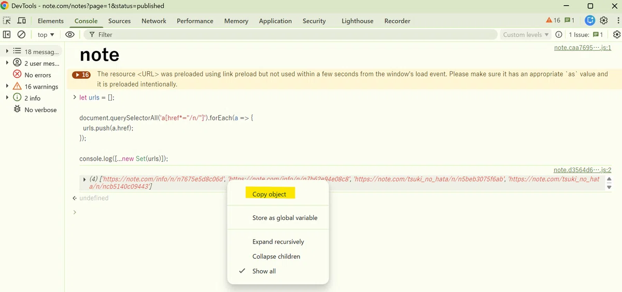Select the No verbose sidebar row
Viewport: 622px width, 292px height.
click(32, 109)
